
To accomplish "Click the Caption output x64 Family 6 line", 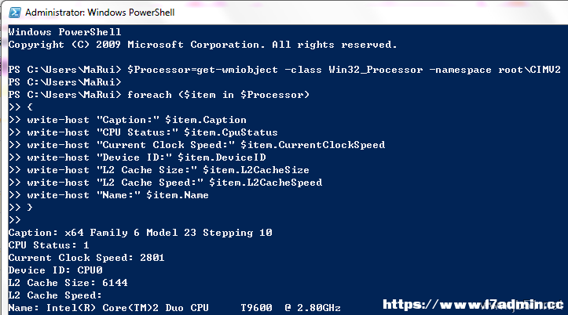I will point(140,233).
